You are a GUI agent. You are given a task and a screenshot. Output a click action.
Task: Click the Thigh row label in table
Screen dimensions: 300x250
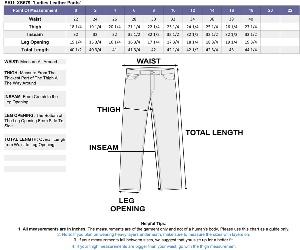(35, 27)
